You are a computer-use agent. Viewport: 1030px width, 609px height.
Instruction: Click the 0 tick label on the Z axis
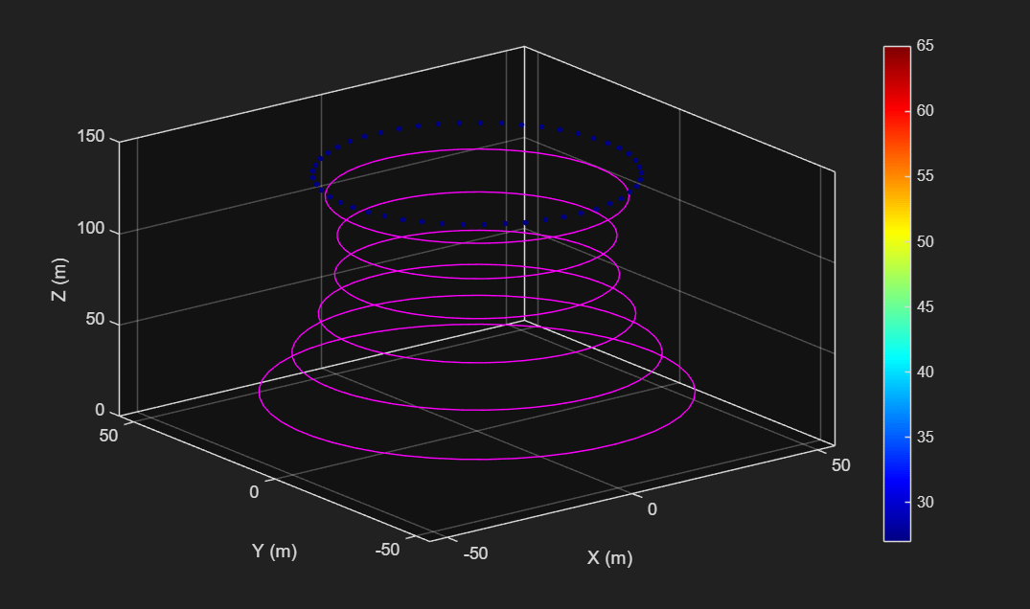[100, 411]
